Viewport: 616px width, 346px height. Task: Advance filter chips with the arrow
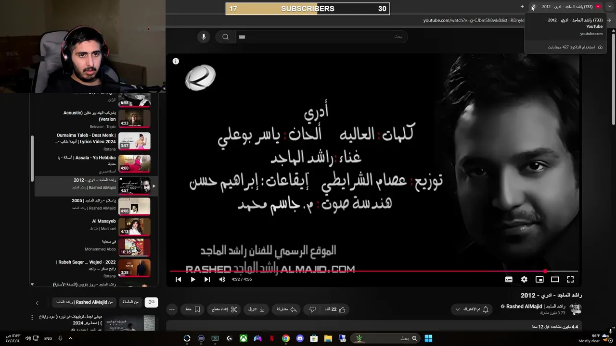(37, 303)
